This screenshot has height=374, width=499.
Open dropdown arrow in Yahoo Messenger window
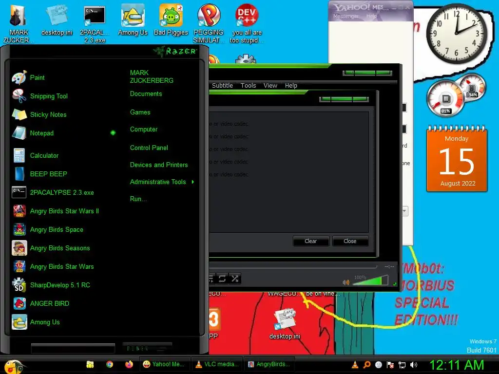(404, 211)
